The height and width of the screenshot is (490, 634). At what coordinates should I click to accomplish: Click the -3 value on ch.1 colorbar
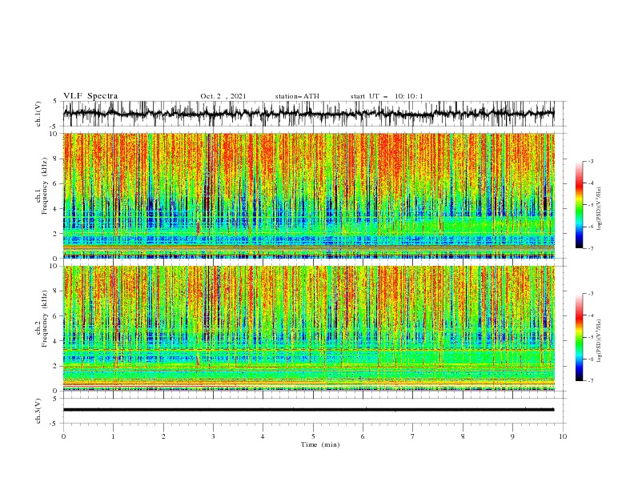tap(590, 161)
